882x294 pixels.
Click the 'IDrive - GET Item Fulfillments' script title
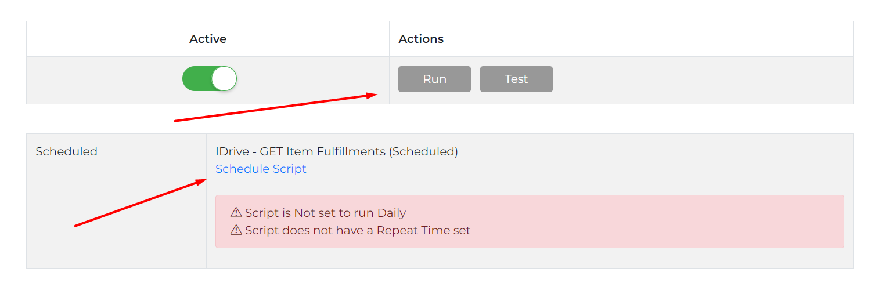tap(300, 151)
